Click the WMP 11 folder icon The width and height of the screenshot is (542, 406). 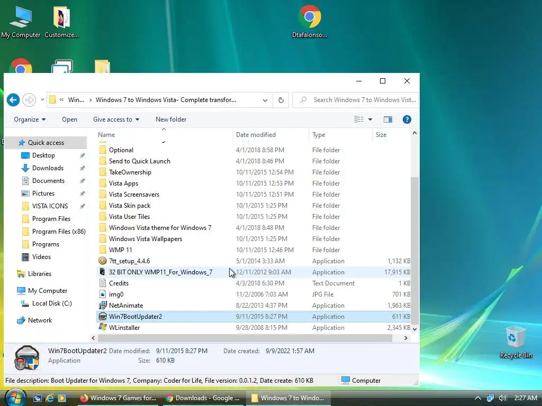102,250
